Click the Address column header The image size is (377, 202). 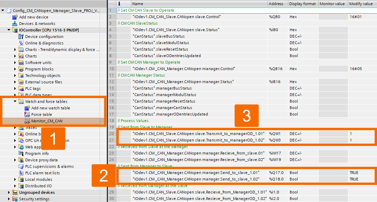pyautogui.click(x=278, y=4)
